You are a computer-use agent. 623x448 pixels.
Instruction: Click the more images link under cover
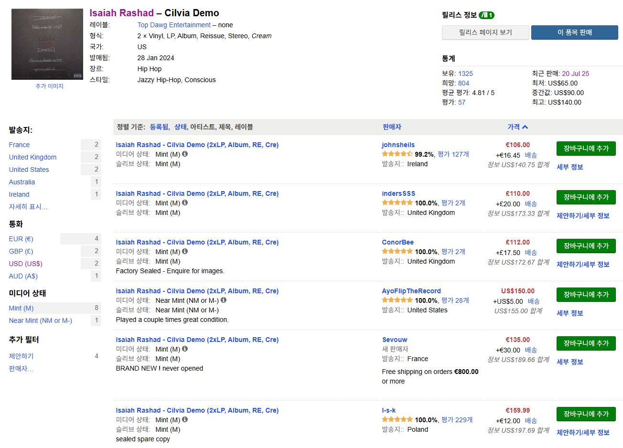coord(49,86)
